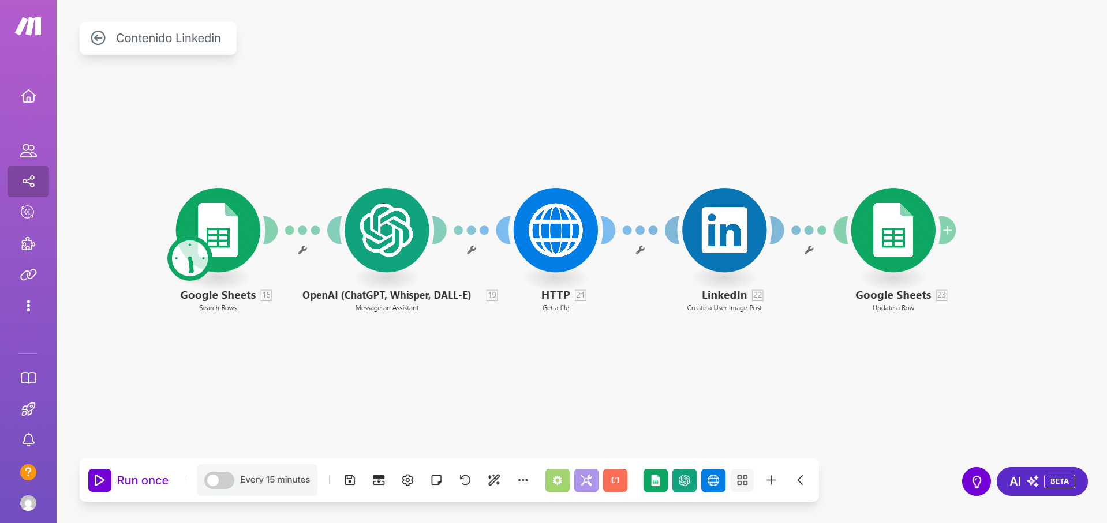Click the wrench between Google Sheets and OpenAI
1107x523 pixels.
[302, 250]
